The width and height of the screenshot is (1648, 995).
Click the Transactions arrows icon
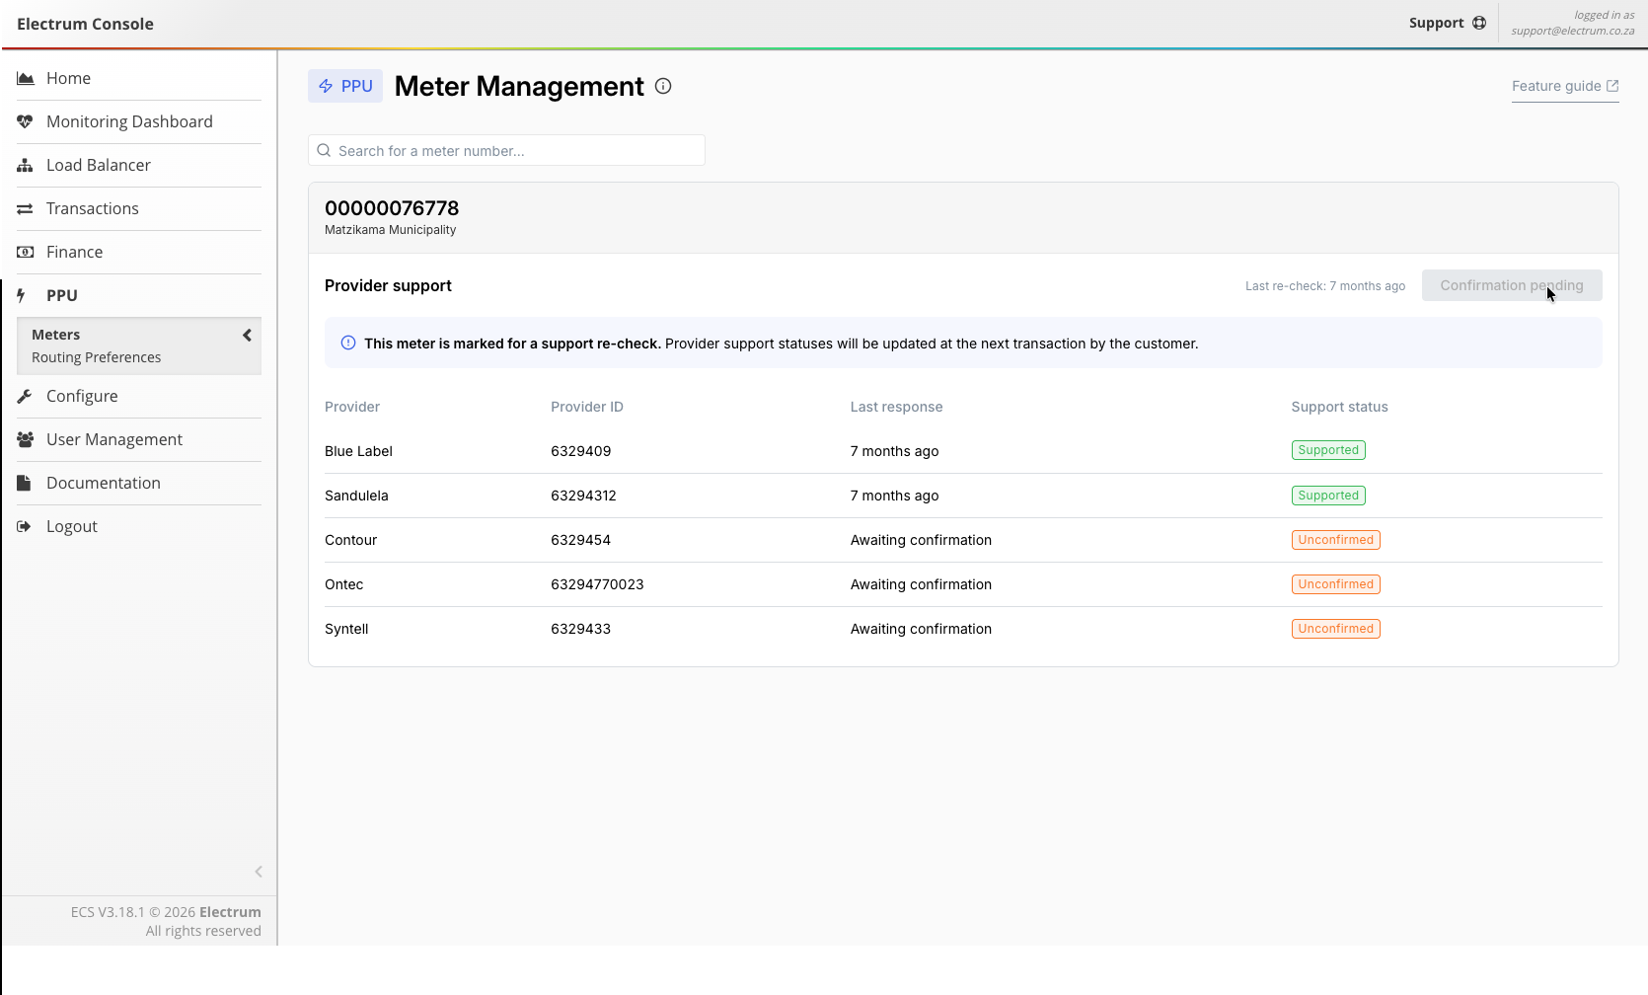tap(26, 208)
